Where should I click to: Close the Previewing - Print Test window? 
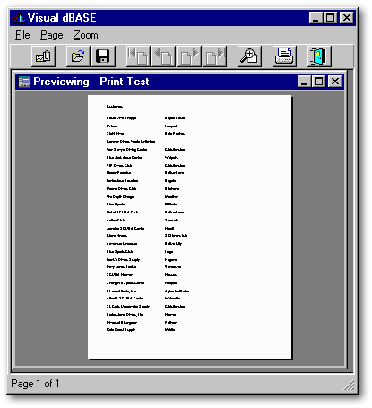pos(335,82)
